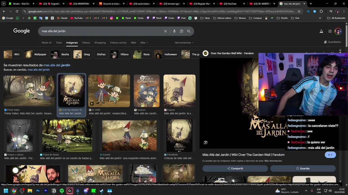
Task: Open the Edicion videos bookmark folder
Action: (x=222, y=18)
